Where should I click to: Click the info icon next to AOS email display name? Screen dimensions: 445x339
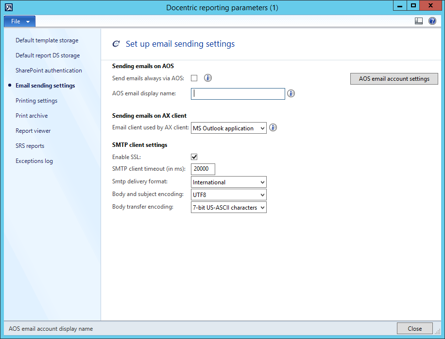[x=291, y=93]
